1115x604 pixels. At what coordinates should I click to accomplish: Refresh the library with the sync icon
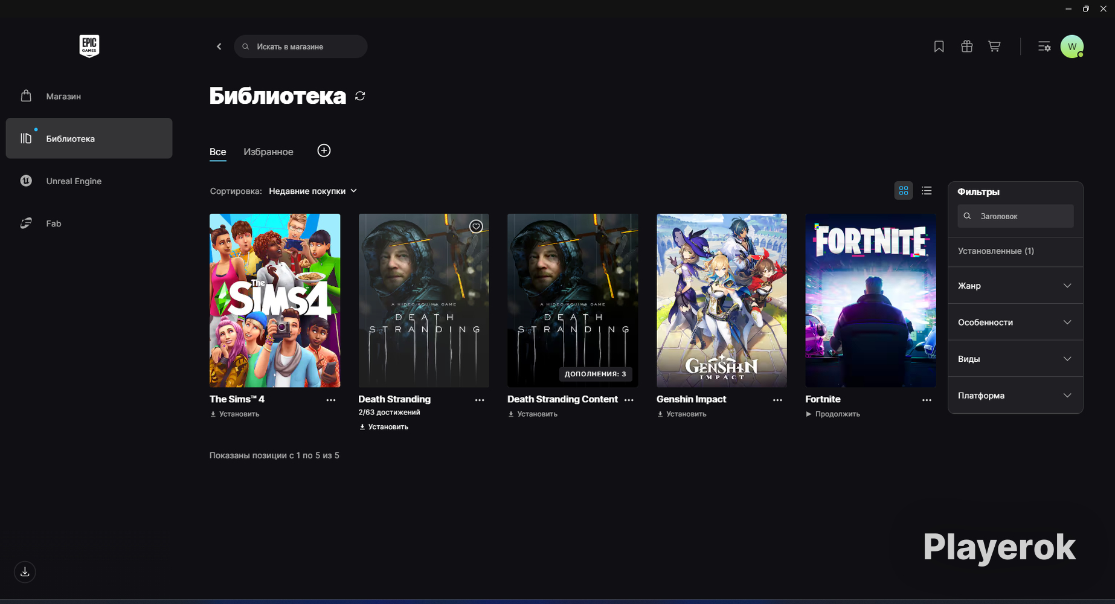pos(360,96)
